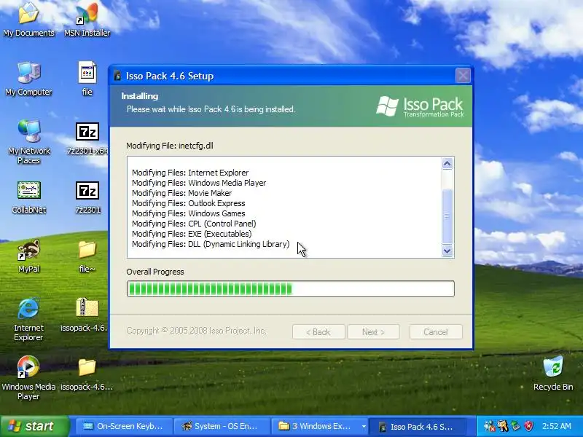Click the disabled Back button

point(318,332)
